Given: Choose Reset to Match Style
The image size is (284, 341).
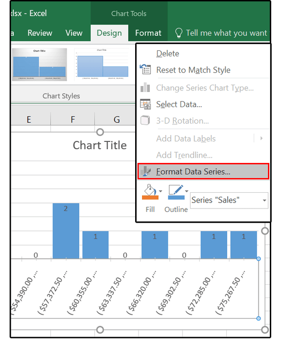Looking at the screenshot, I should click(193, 70).
